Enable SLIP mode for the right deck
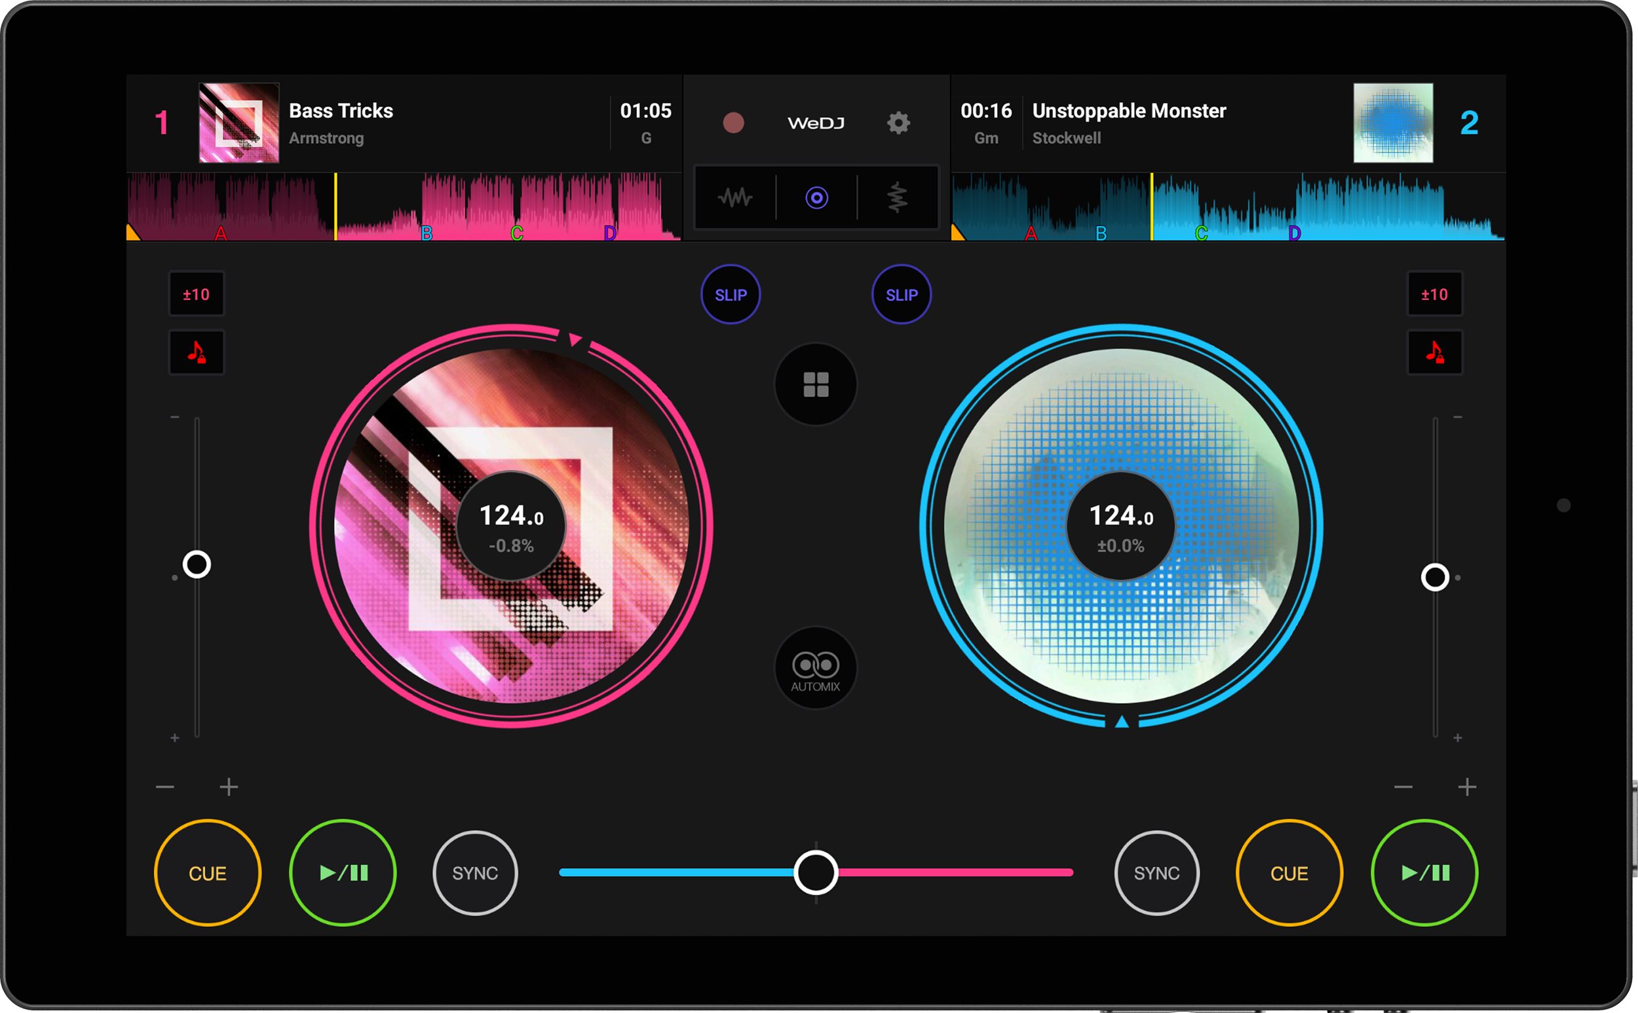Viewport: 1638px width, 1013px height. pos(902,295)
